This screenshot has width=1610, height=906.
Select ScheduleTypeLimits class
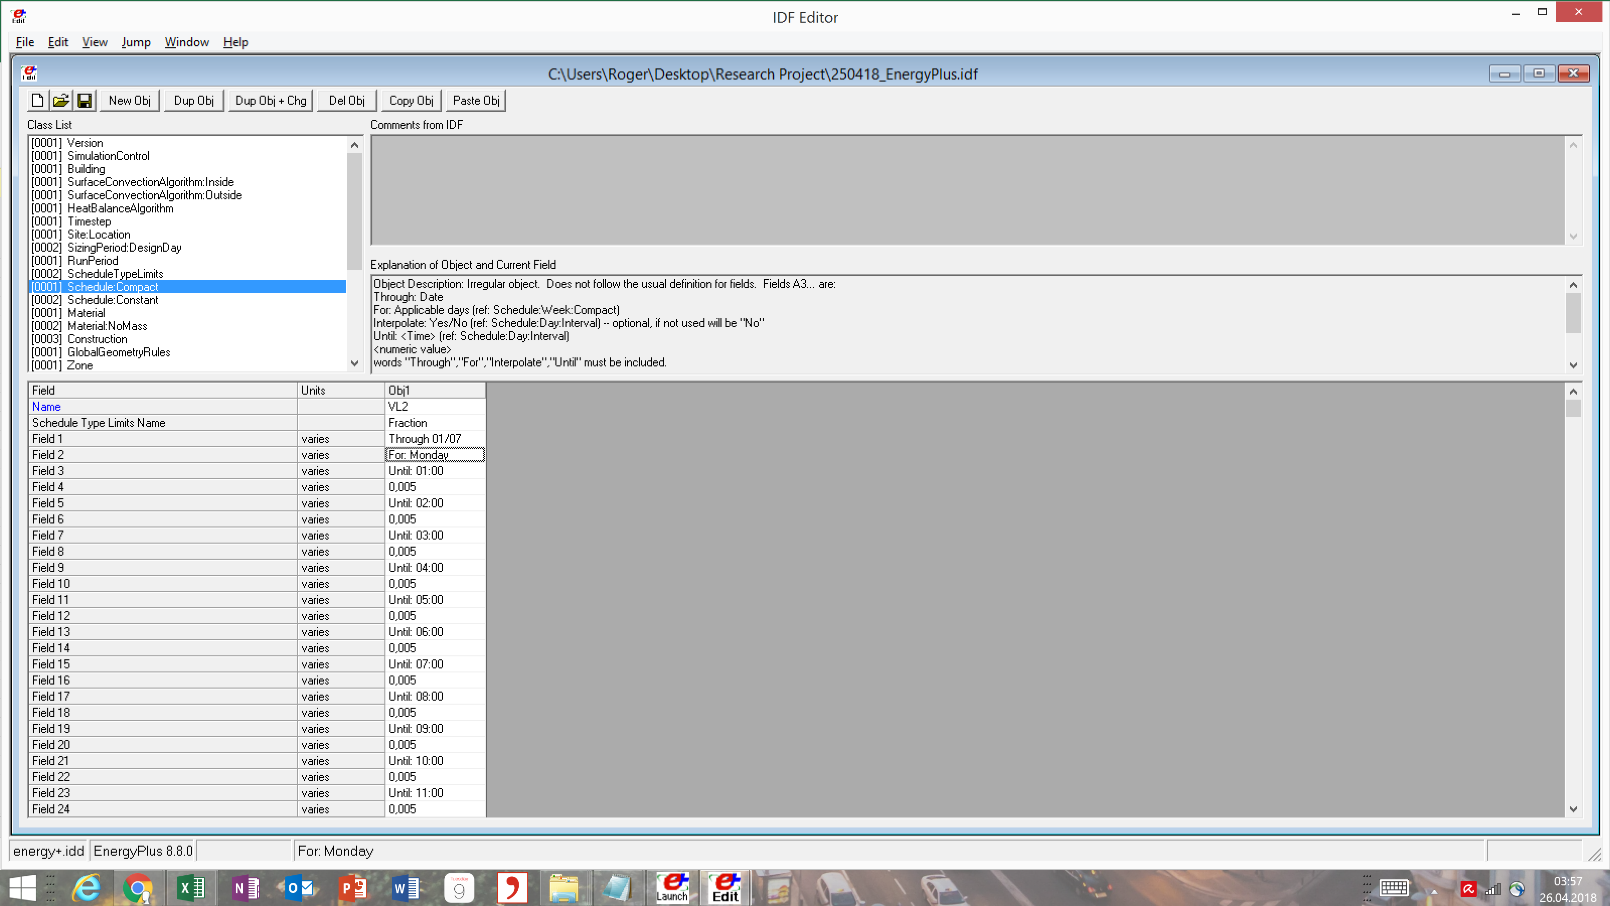click(x=188, y=274)
